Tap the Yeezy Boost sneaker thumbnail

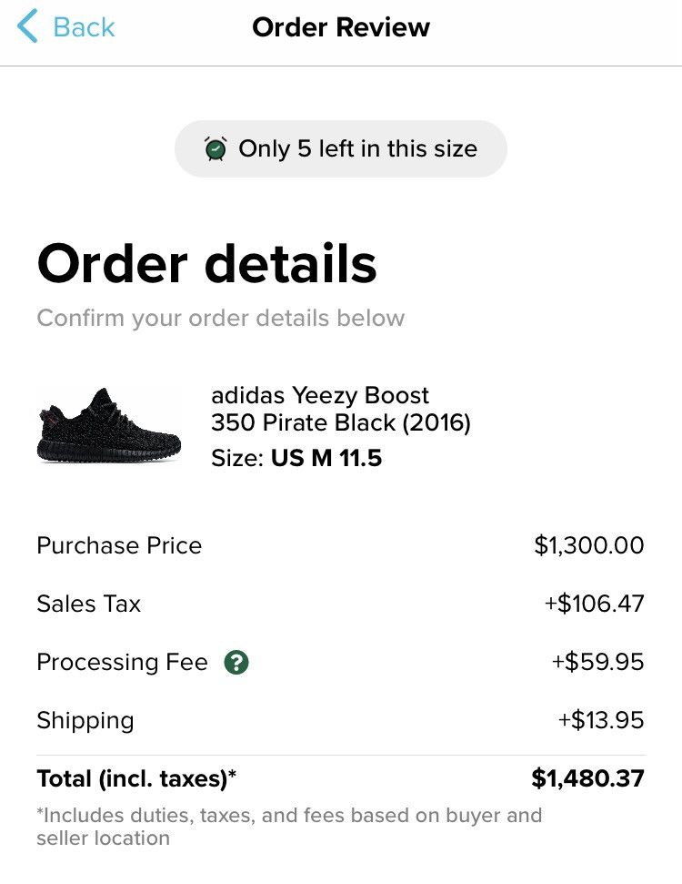coord(109,423)
